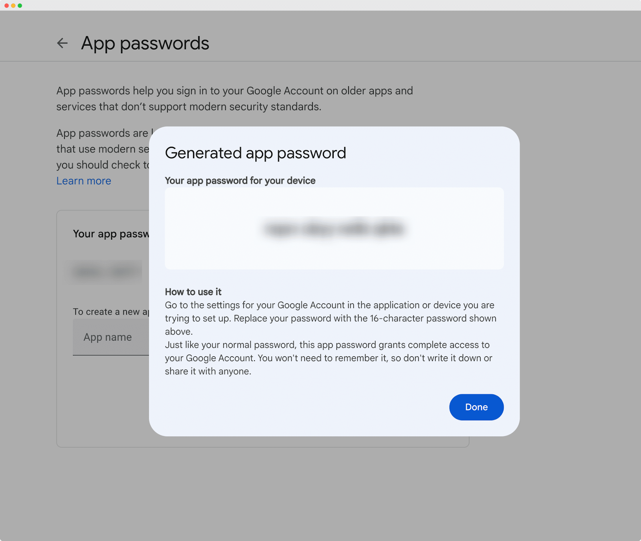
Task: Click the usage instructions text block
Action: pos(330,338)
